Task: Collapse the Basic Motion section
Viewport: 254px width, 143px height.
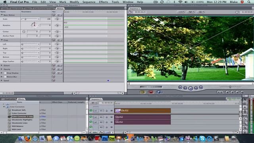Action: click(2, 15)
